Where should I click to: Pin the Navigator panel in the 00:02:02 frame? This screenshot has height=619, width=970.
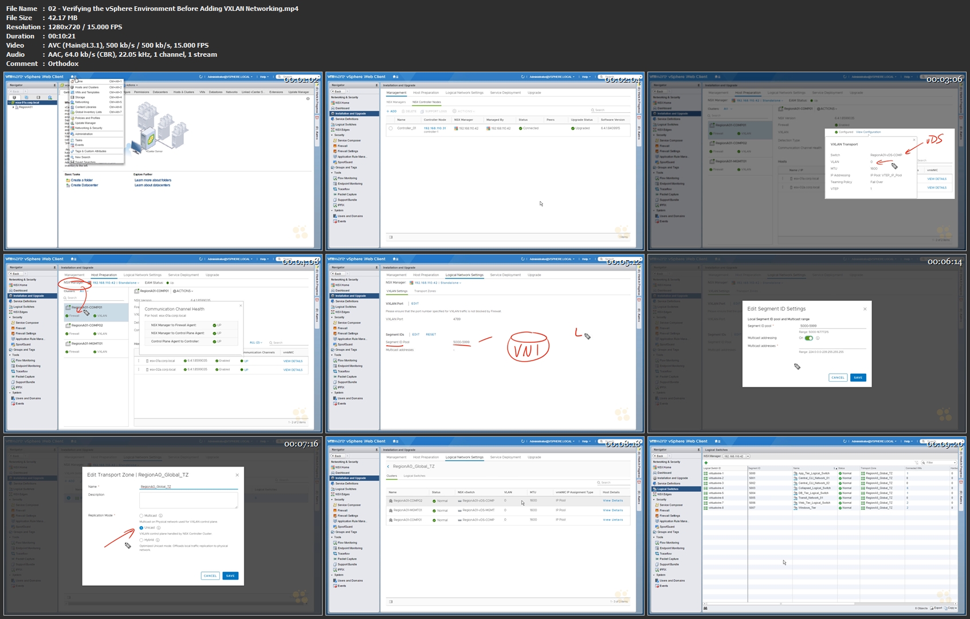click(376, 85)
